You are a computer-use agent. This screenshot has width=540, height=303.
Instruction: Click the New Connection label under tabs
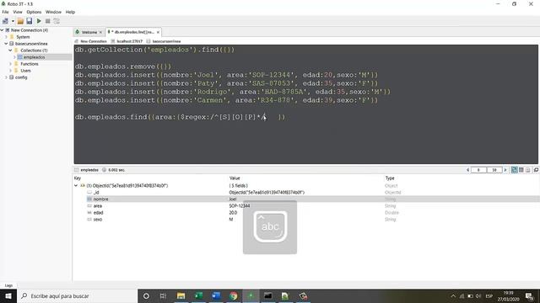(x=94, y=41)
